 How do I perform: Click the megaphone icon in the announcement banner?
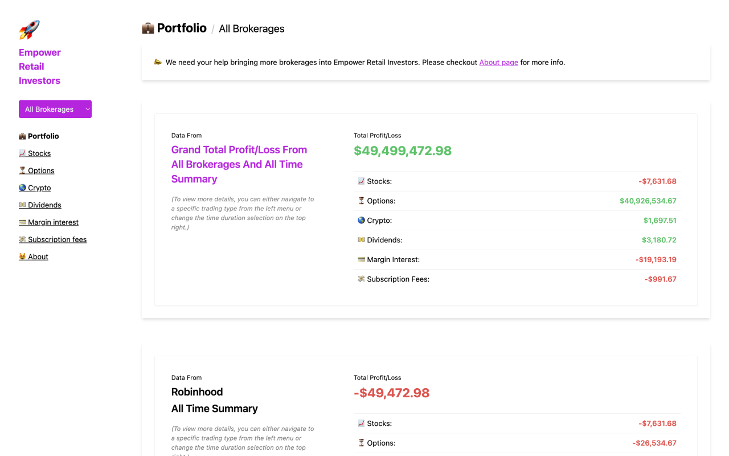158,62
